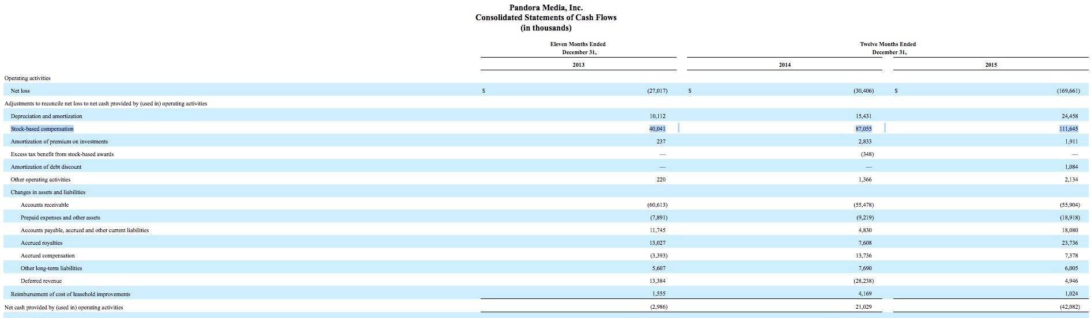Click the "Operating activities" section label
The image size is (1091, 318).
pyautogui.click(x=28, y=78)
